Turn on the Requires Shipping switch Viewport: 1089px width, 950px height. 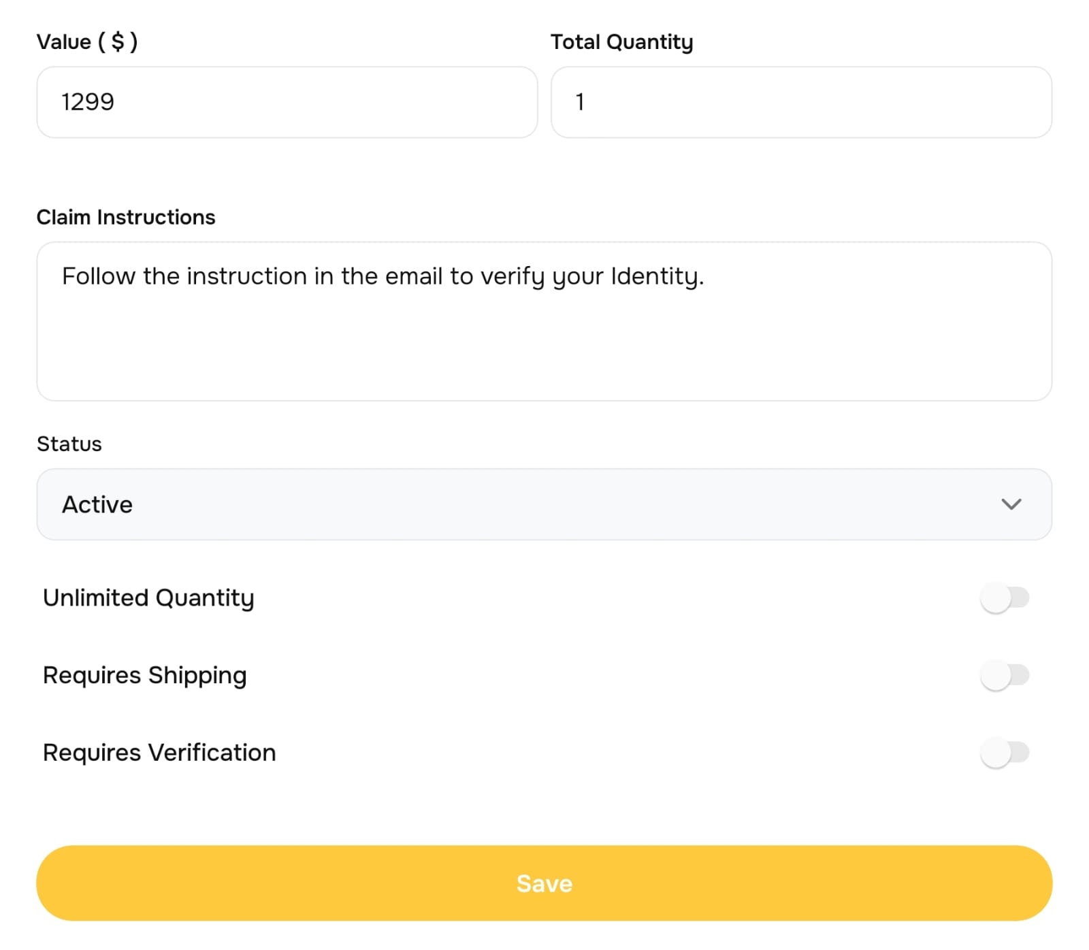tap(1005, 676)
